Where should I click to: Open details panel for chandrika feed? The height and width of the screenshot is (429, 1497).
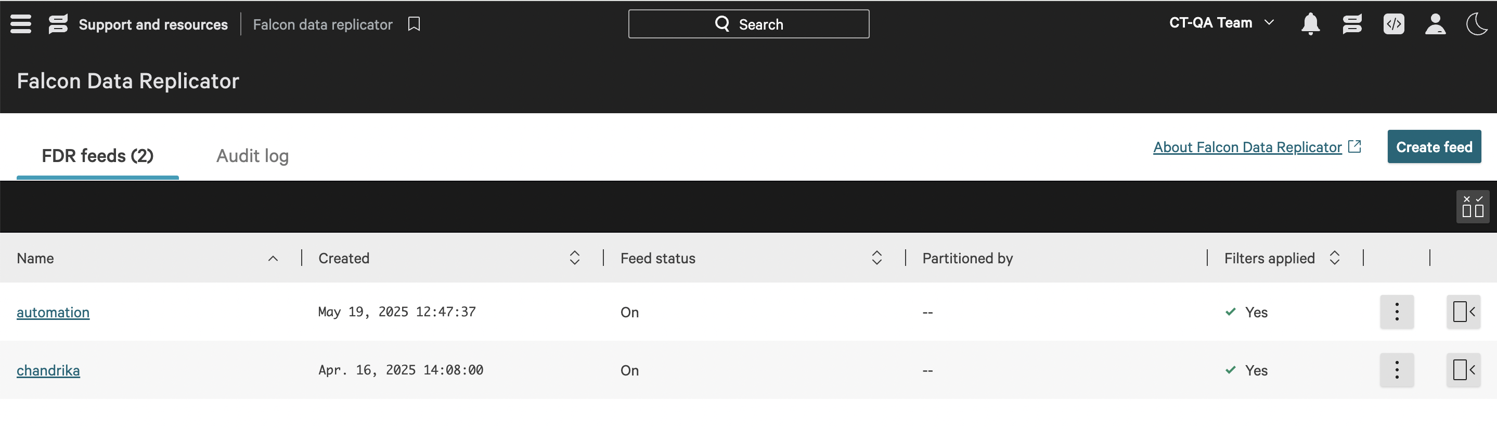click(x=1463, y=370)
